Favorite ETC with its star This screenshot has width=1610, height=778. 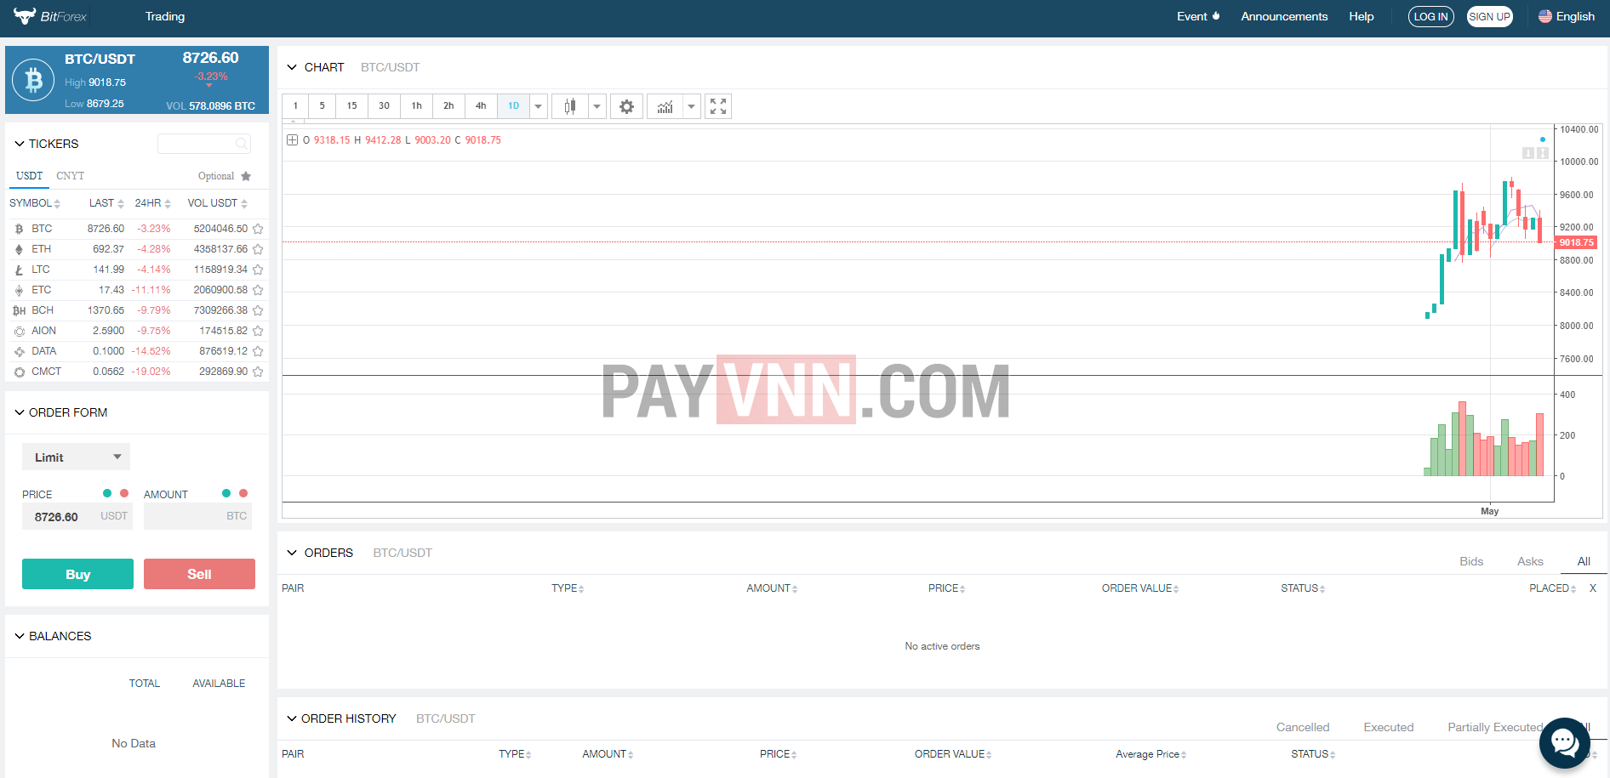click(258, 290)
